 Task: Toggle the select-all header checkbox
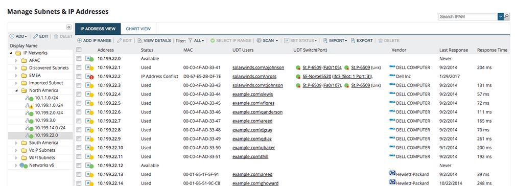(x=79, y=50)
